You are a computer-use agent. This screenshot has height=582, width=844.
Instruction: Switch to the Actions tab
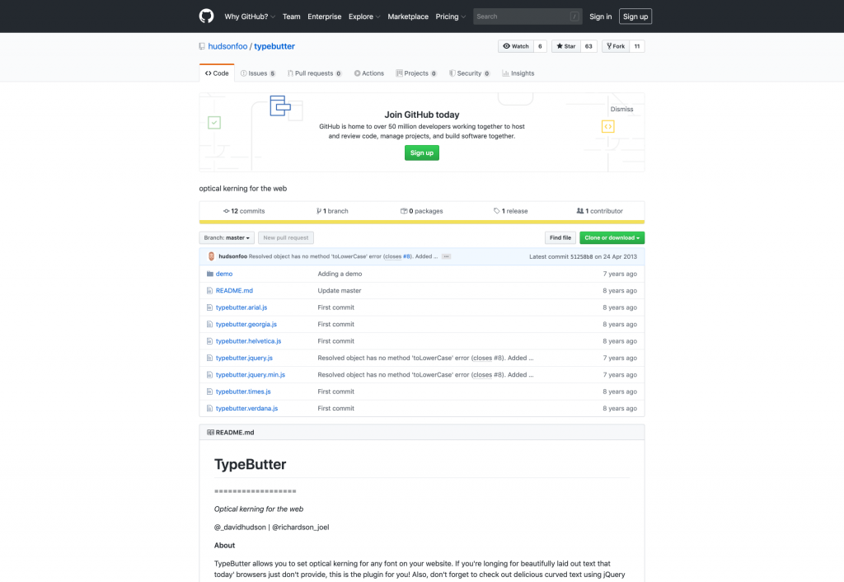[x=369, y=73]
